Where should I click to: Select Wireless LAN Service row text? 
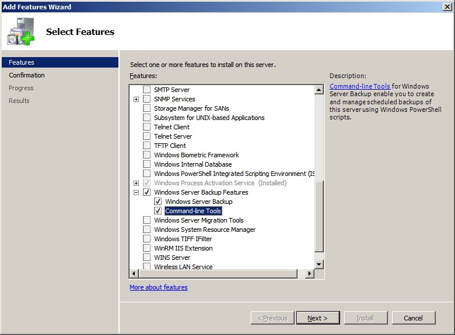183,266
